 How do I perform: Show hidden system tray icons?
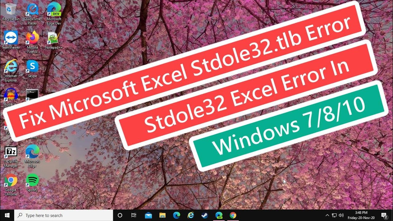pos(327,215)
